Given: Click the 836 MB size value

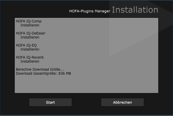Looking at the screenshot, I should coord(65,74).
